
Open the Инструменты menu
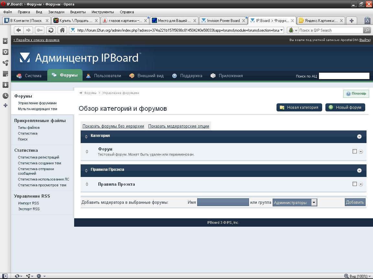tap(103, 12)
